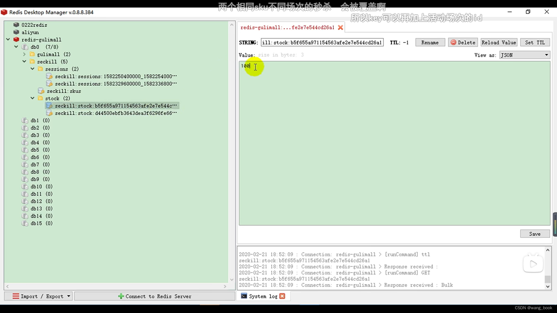Click the red redis-gulimall server icon
Screen dimensions: 557x313
(x=16, y=39)
